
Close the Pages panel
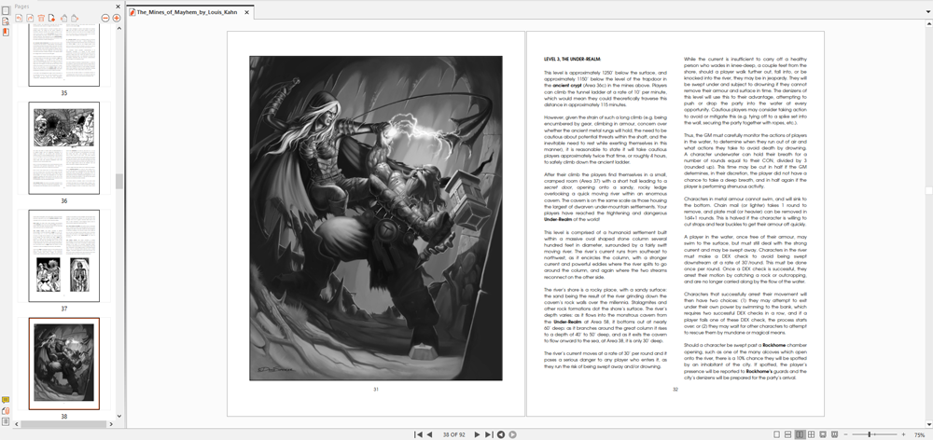pyautogui.click(x=117, y=5)
